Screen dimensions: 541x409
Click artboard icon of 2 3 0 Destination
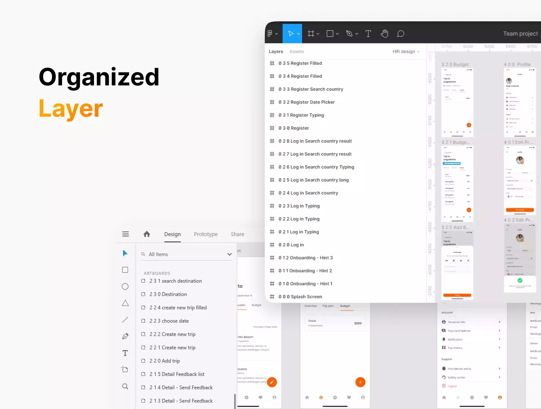143,294
